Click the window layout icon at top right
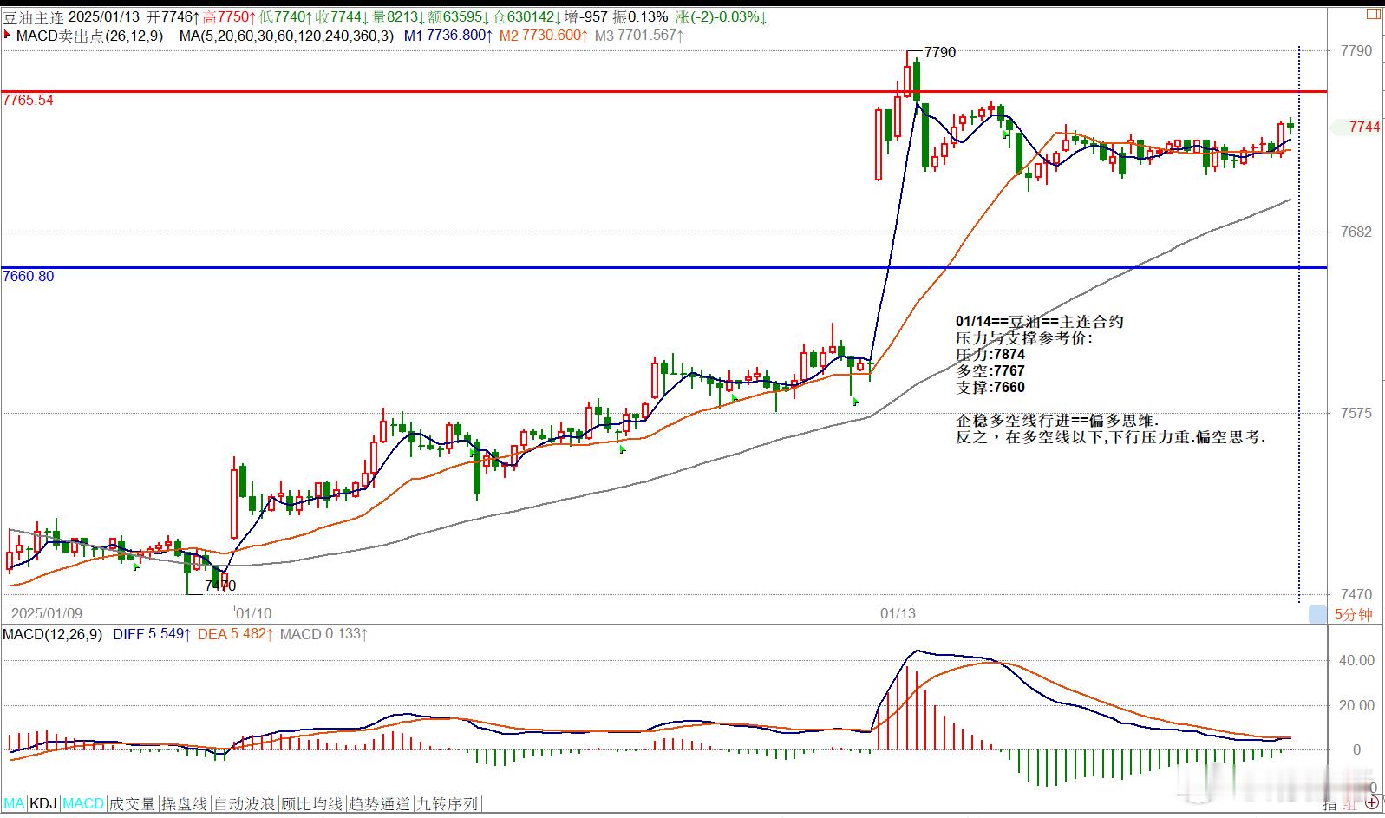 click(1374, 14)
